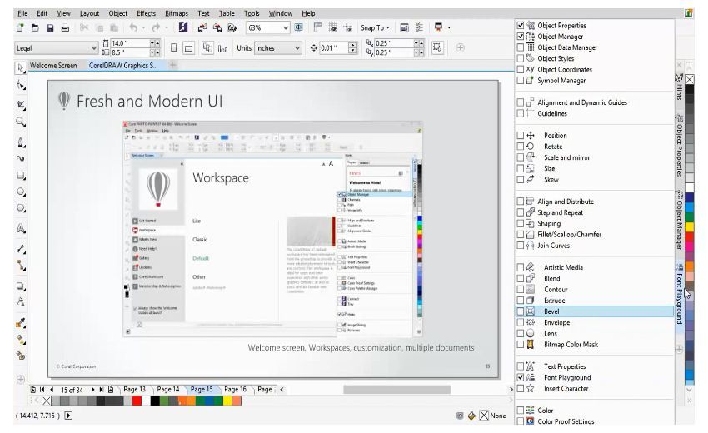Increase nudge distance 0.01 stepper

pos(352,45)
